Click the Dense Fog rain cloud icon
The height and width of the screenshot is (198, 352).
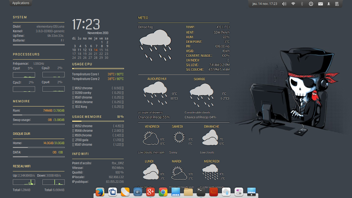coord(155,45)
